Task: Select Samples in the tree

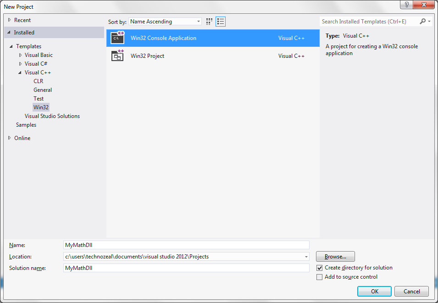Action: point(26,125)
